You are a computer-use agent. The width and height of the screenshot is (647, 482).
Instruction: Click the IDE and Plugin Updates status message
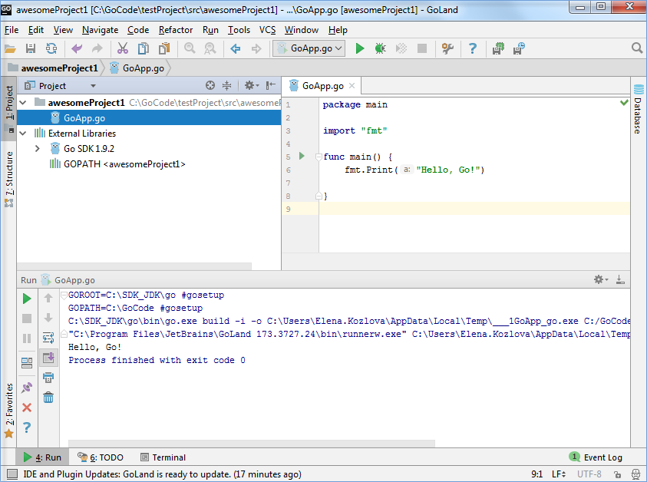coord(162,474)
